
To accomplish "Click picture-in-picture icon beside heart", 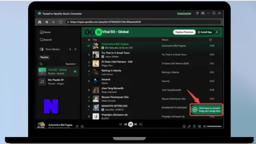I will click(82, 126).
